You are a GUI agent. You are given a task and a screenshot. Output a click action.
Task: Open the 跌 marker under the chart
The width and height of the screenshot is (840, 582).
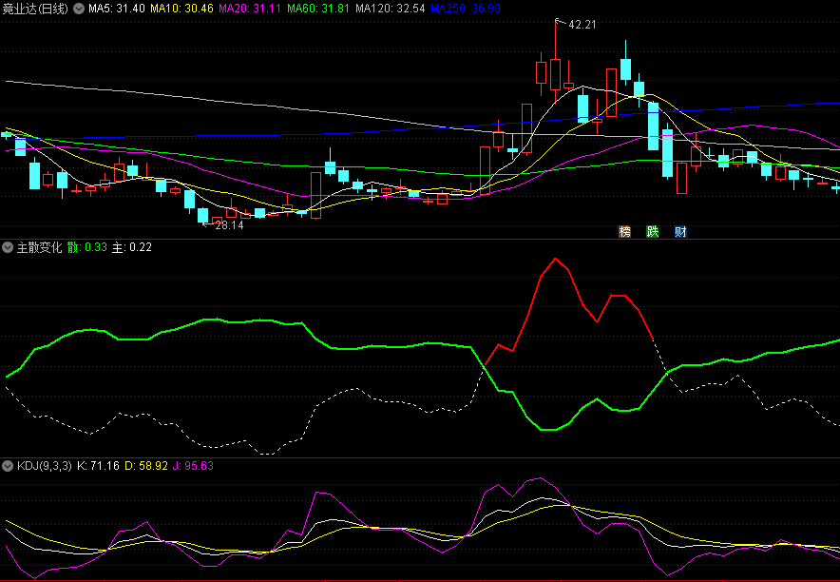click(653, 231)
